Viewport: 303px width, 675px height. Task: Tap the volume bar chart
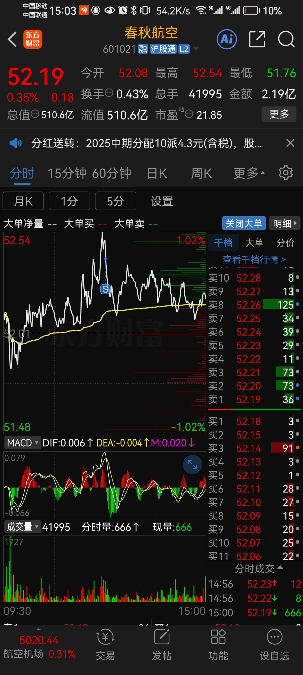(x=105, y=569)
